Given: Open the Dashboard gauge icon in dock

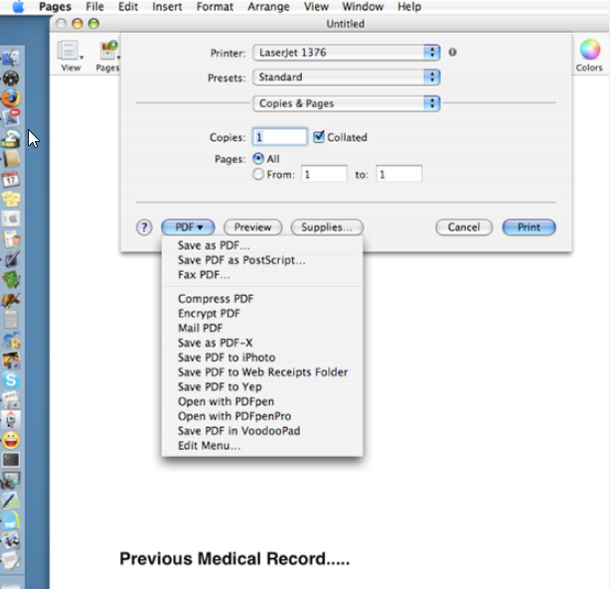Looking at the screenshot, I should click(x=11, y=78).
